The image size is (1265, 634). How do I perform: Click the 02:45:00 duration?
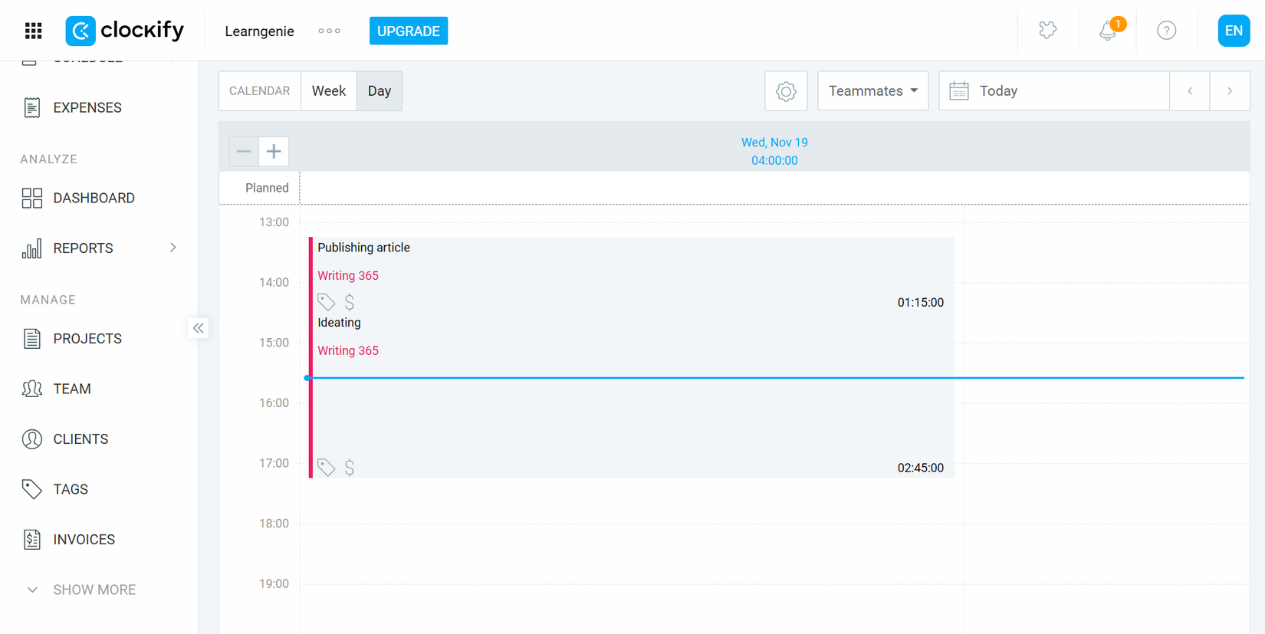tap(920, 468)
